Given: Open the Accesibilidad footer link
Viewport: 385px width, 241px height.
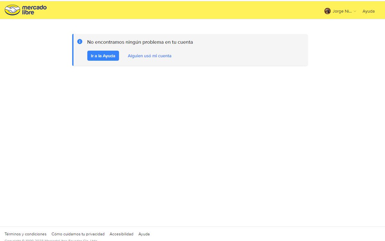Looking at the screenshot, I should pos(121,234).
